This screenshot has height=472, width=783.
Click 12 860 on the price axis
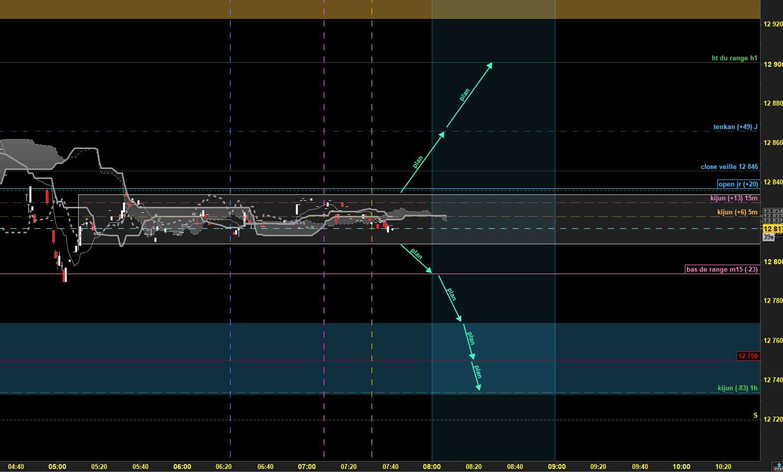click(x=773, y=143)
